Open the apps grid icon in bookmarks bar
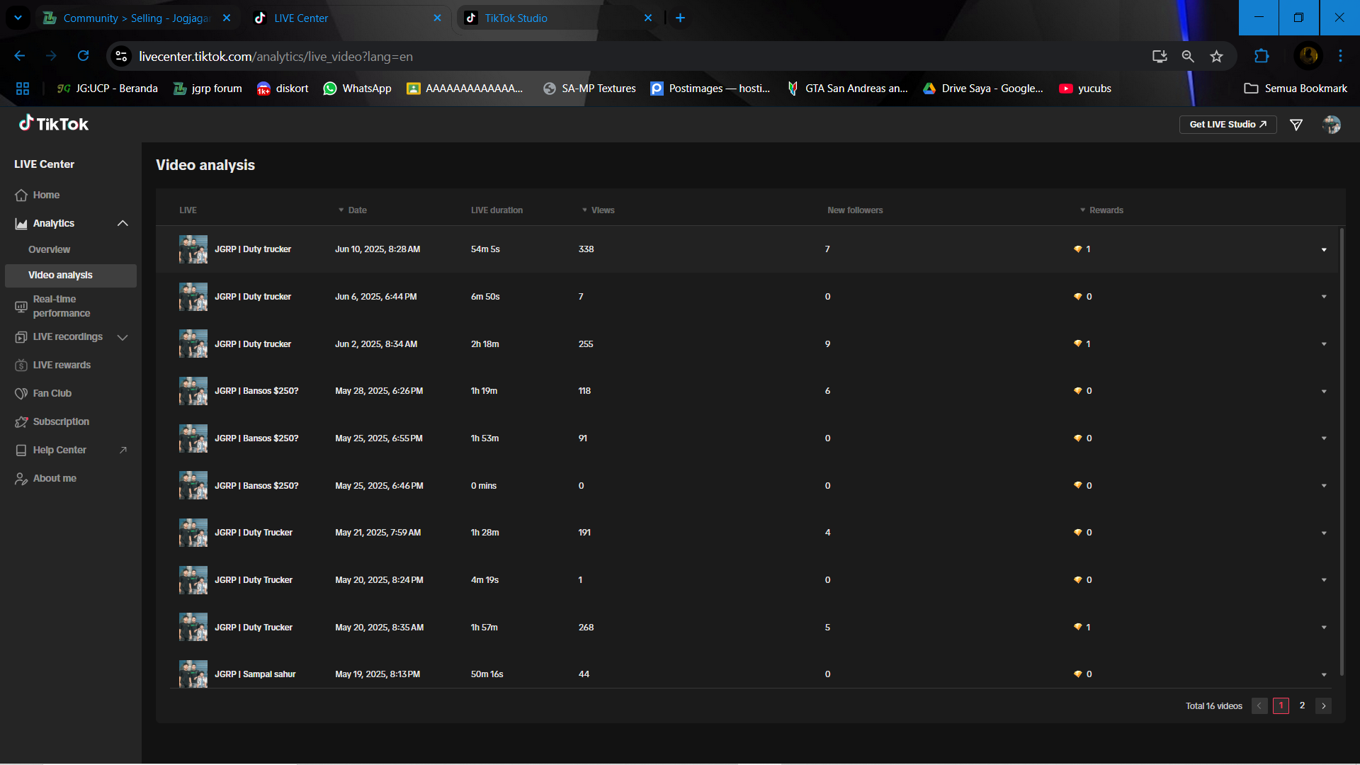The height and width of the screenshot is (765, 1360). tap(23, 89)
